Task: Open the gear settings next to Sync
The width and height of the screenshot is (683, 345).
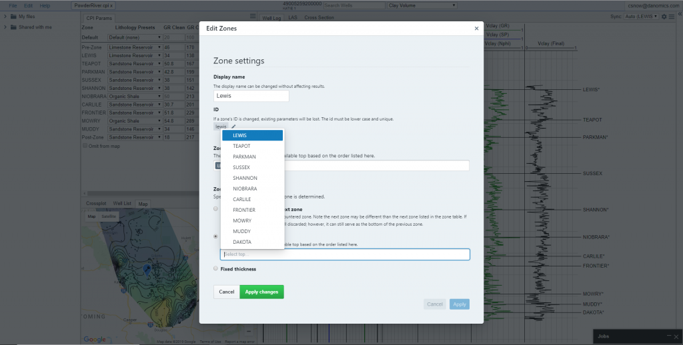Action: pos(664,17)
